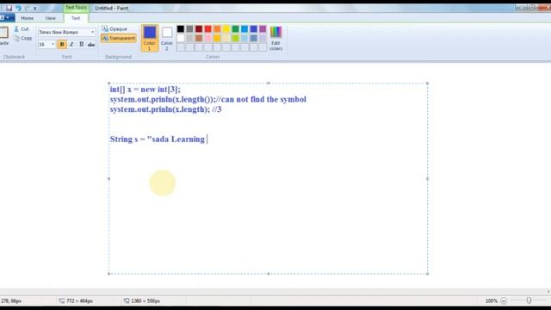Click the top-center handle of the text box
551x310 pixels.
[268, 84]
